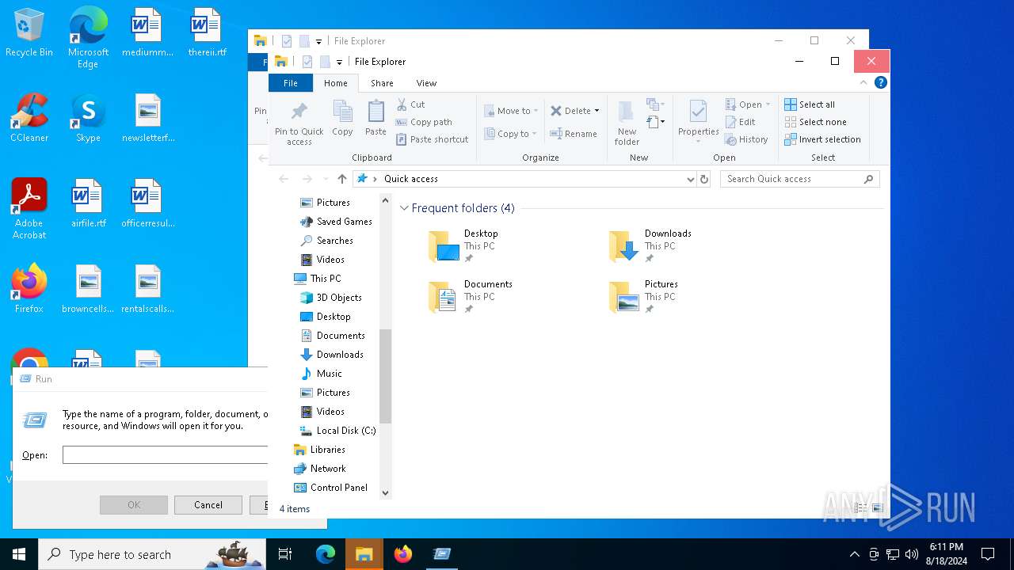1014x570 pixels.
Task: Click the Windows Start button
Action: point(19,554)
